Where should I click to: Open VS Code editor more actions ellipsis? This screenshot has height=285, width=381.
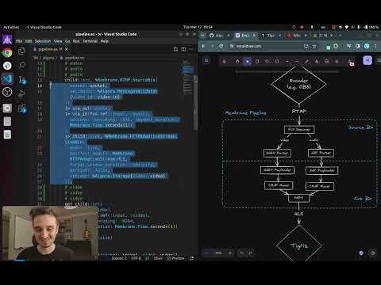coord(191,49)
